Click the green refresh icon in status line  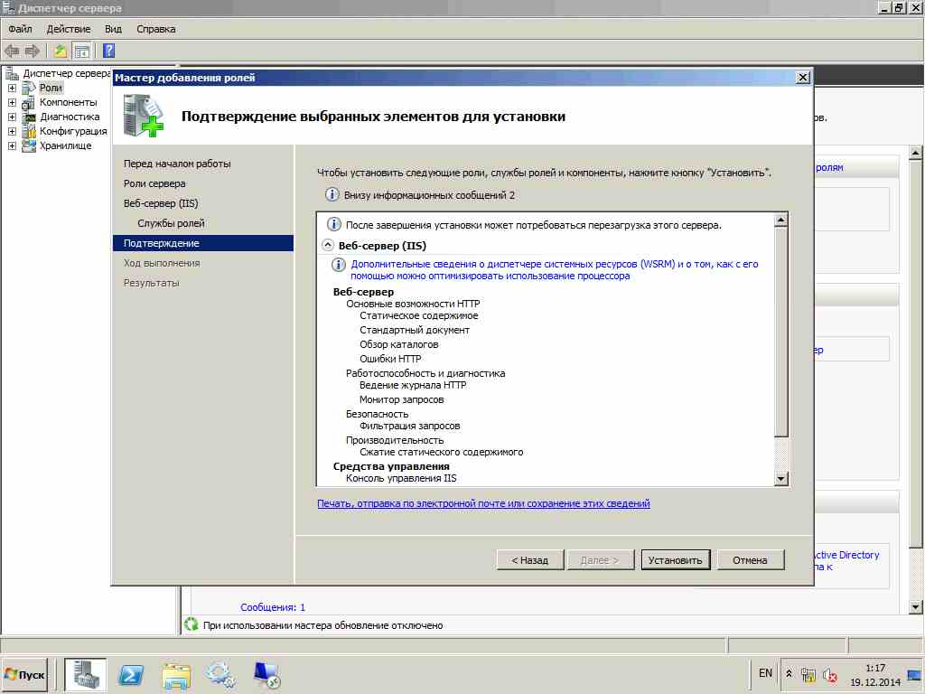191,624
